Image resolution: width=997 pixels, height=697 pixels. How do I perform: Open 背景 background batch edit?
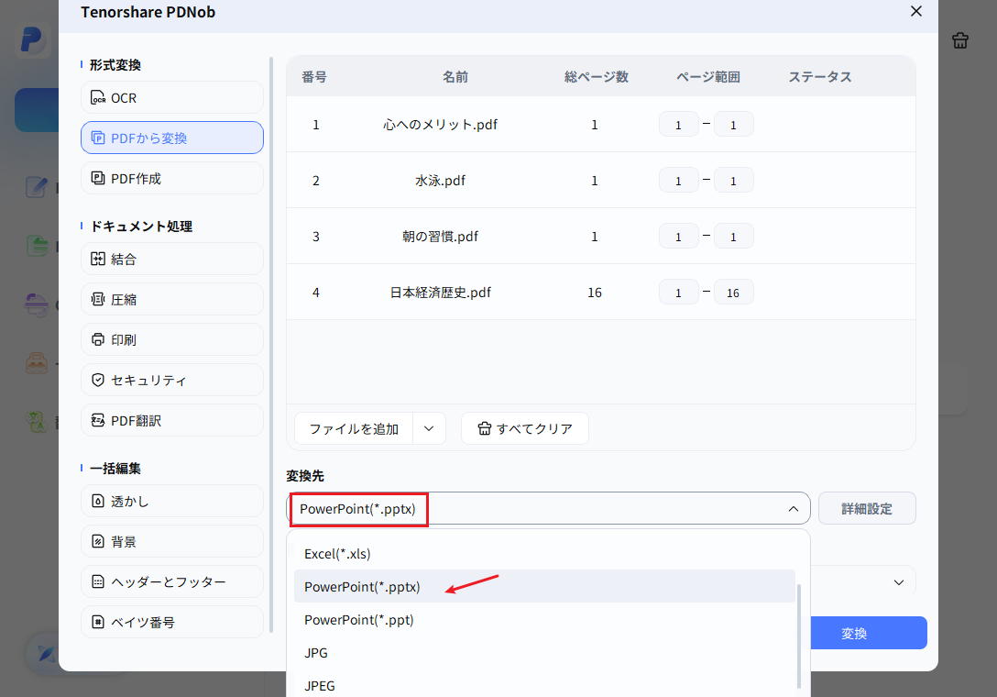coord(171,542)
